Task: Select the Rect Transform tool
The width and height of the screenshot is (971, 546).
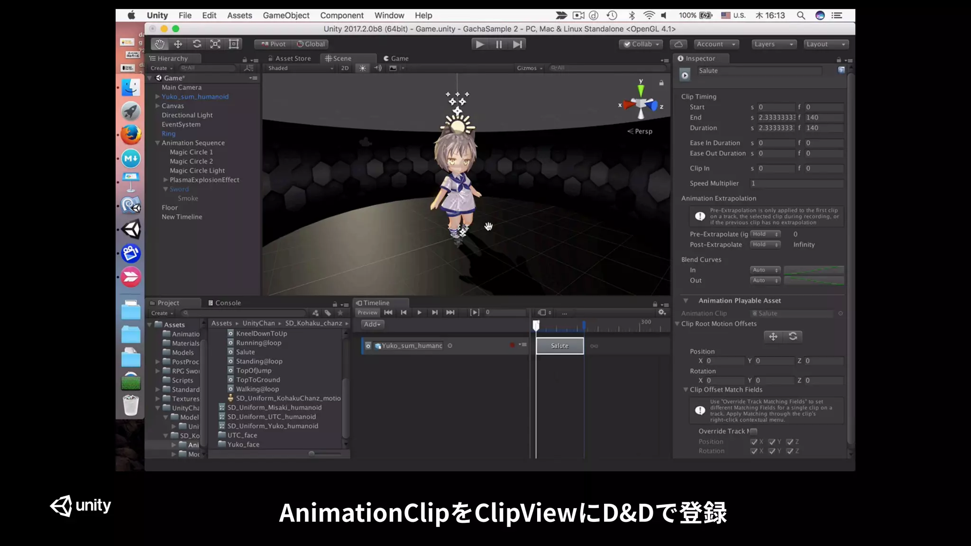Action: (x=234, y=44)
